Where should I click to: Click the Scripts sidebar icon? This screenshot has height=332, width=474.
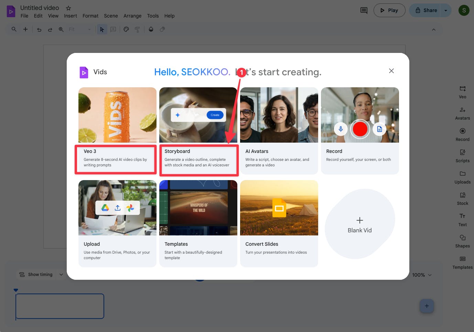click(x=462, y=156)
